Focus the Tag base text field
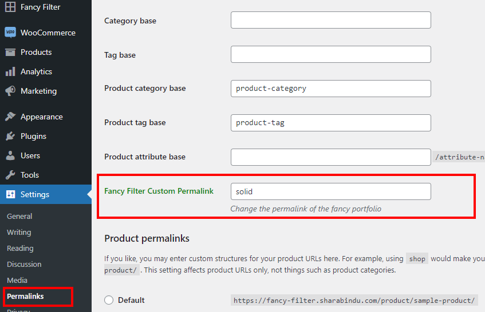The width and height of the screenshot is (485, 312). pos(330,54)
